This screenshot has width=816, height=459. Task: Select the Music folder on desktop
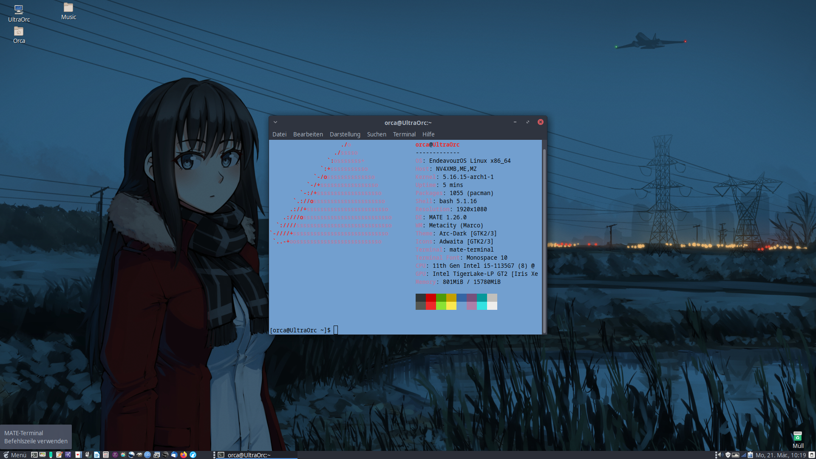[x=68, y=11]
